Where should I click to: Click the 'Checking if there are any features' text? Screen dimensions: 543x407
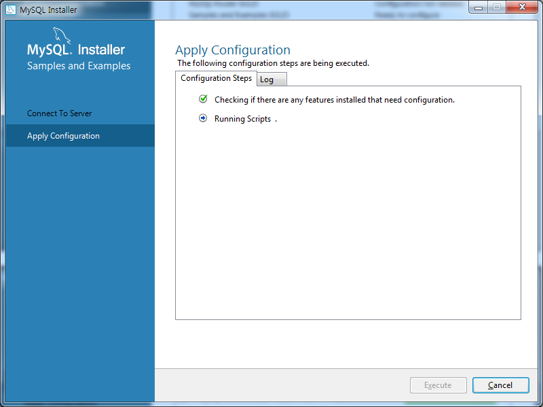334,100
